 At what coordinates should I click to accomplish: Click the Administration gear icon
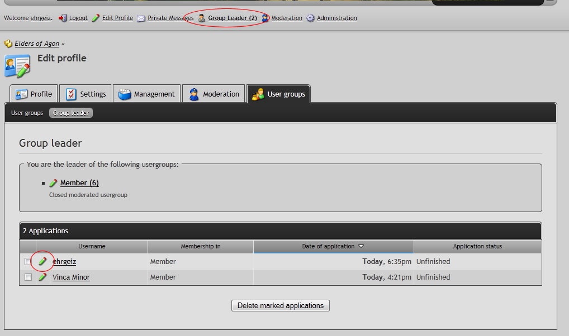coord(310,18)
